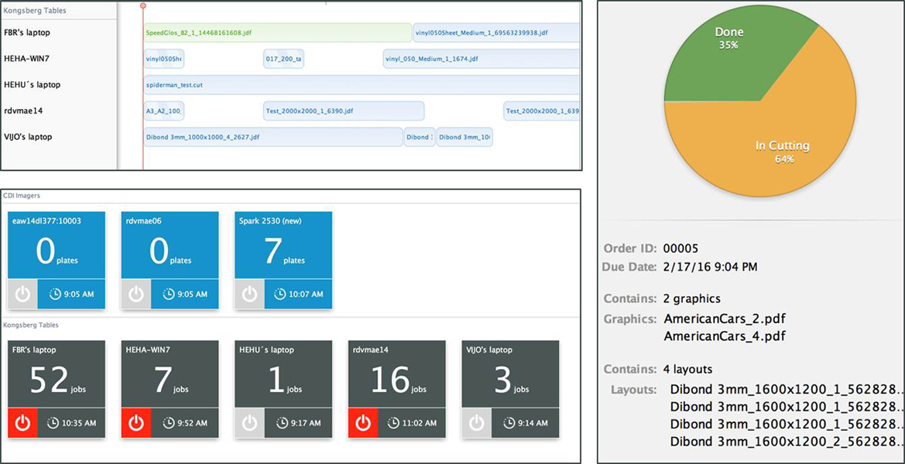The height and width of the screenshot is (464, 905).
Task: Click the power icon on Spark 2530 imager
Action: pos(249,294)
